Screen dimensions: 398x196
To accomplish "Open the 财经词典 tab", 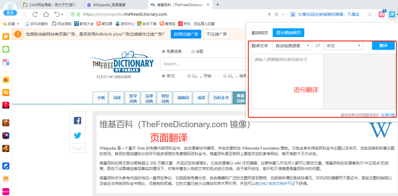I will [x=166, y=98].
